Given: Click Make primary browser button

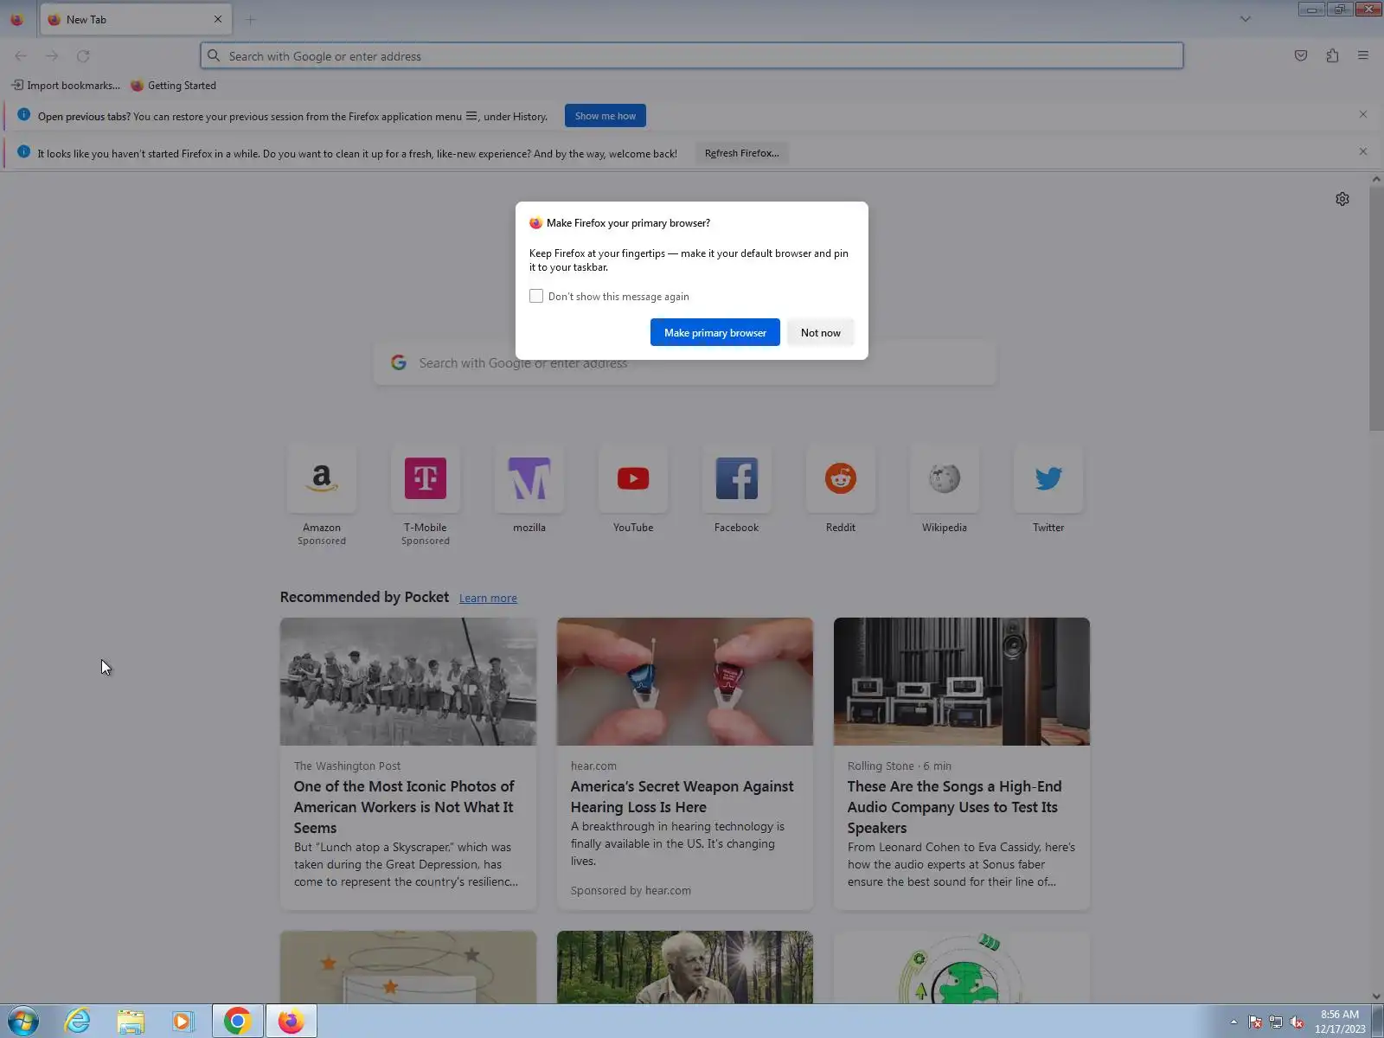Looking at the screenshot, I should click(715, 332).
